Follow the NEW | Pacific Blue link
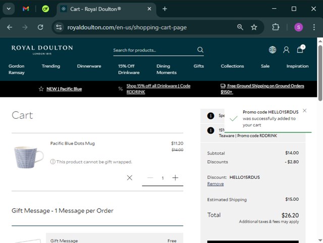The width and height of the screenshot is (323, 243). 64,89
